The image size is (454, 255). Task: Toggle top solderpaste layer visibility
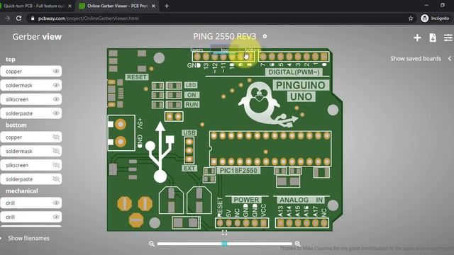point(56,113)
